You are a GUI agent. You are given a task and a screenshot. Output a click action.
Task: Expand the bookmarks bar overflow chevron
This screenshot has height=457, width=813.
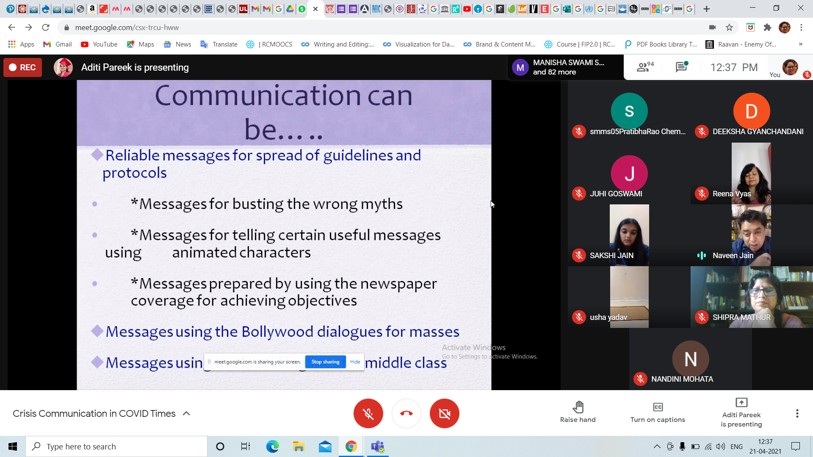pyautogui.click(x=800, y=44)
